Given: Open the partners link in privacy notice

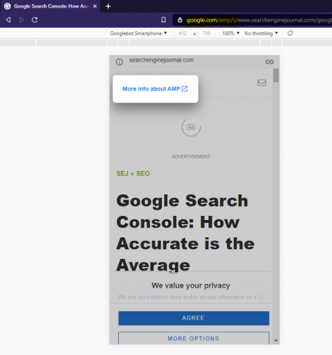Looking at the screenshot, I should click(x=157, y=297).
